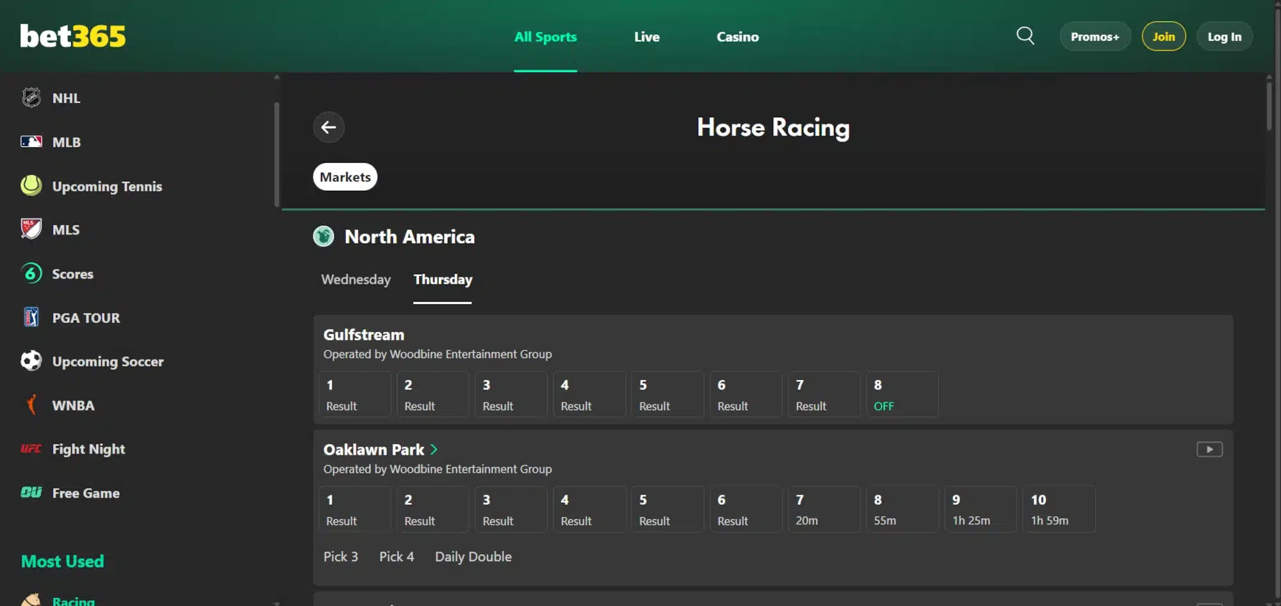
Task: Open Gulfstream race 8 marked OFF
Action: coord(902,394)
